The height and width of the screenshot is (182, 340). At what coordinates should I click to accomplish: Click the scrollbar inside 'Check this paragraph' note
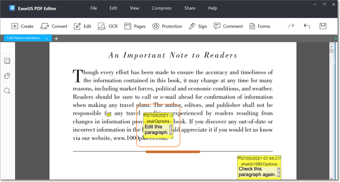tap(279, 172)
